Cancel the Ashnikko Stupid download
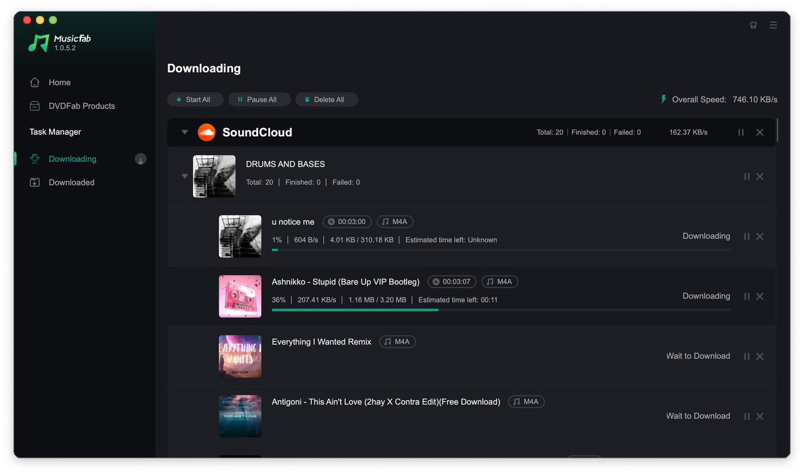 point(760,296)
